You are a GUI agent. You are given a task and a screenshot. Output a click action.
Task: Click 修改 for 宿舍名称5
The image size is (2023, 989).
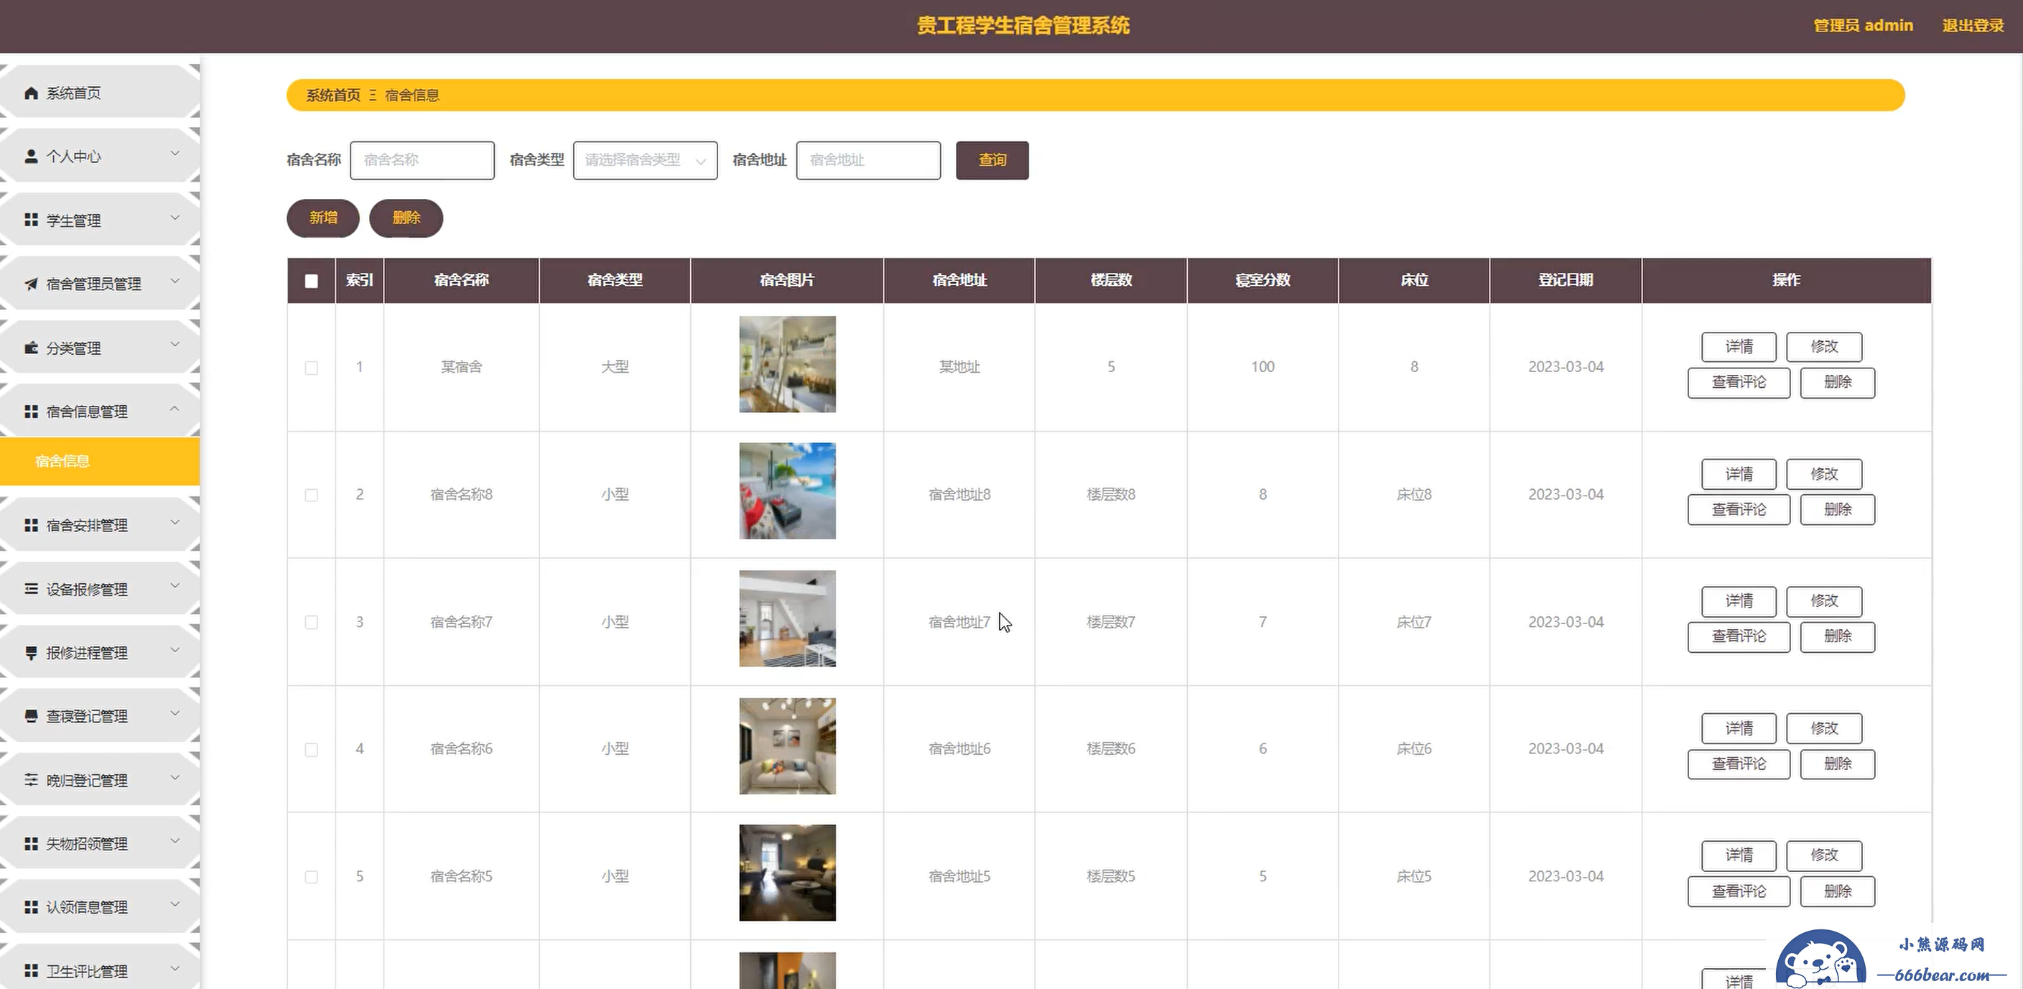point(1823,855)
